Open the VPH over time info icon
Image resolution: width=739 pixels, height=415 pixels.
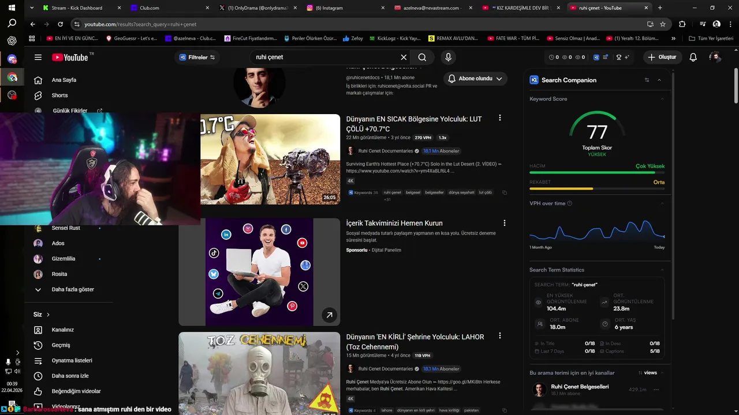570,203
